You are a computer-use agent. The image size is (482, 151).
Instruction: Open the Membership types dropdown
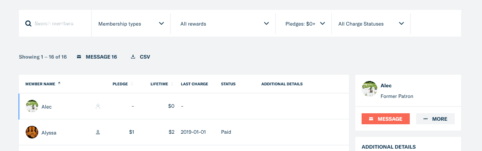[131, 24]
